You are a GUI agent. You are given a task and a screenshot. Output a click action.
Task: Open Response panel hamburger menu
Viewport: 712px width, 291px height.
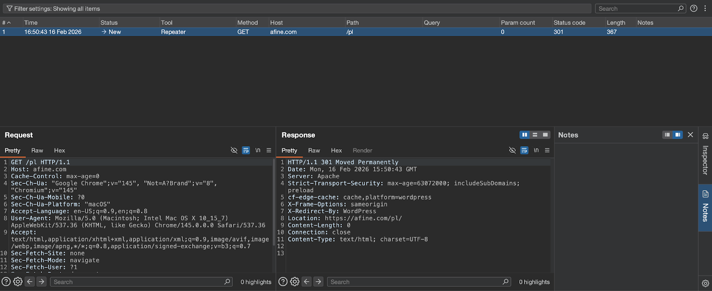click(x=547, y=150)
